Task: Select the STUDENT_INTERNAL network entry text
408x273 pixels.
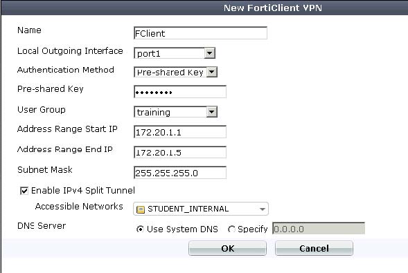Action: (x=188, y=209)
